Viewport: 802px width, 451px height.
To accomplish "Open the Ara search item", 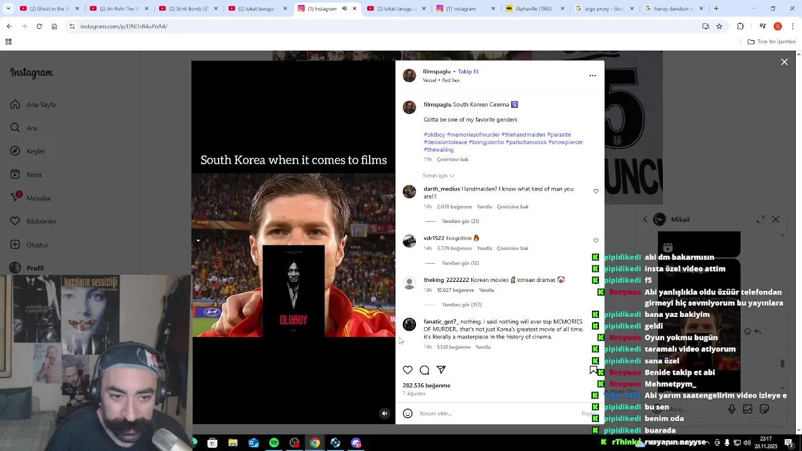I will pyautogui.click(x=24, y=128).
